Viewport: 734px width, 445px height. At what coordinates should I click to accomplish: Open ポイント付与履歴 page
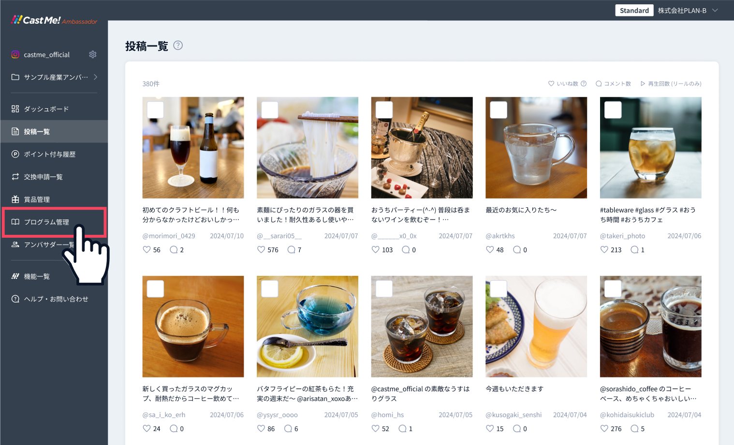coord(49,154)
